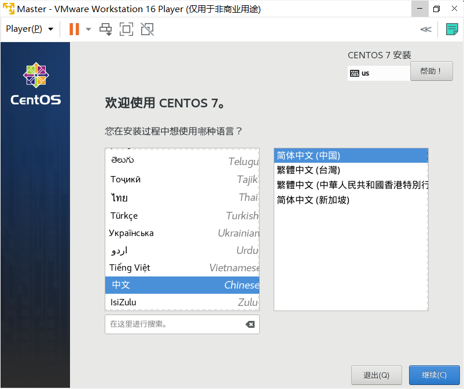Clear the search field with backspace icon

pos(250,324)
